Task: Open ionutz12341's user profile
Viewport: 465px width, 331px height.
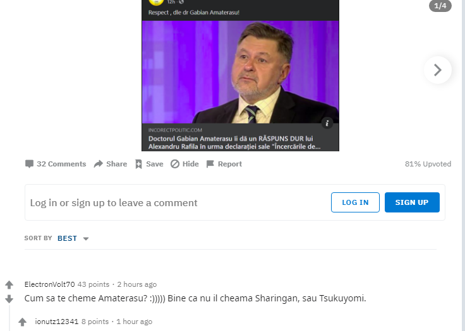Action: (57, 322)
